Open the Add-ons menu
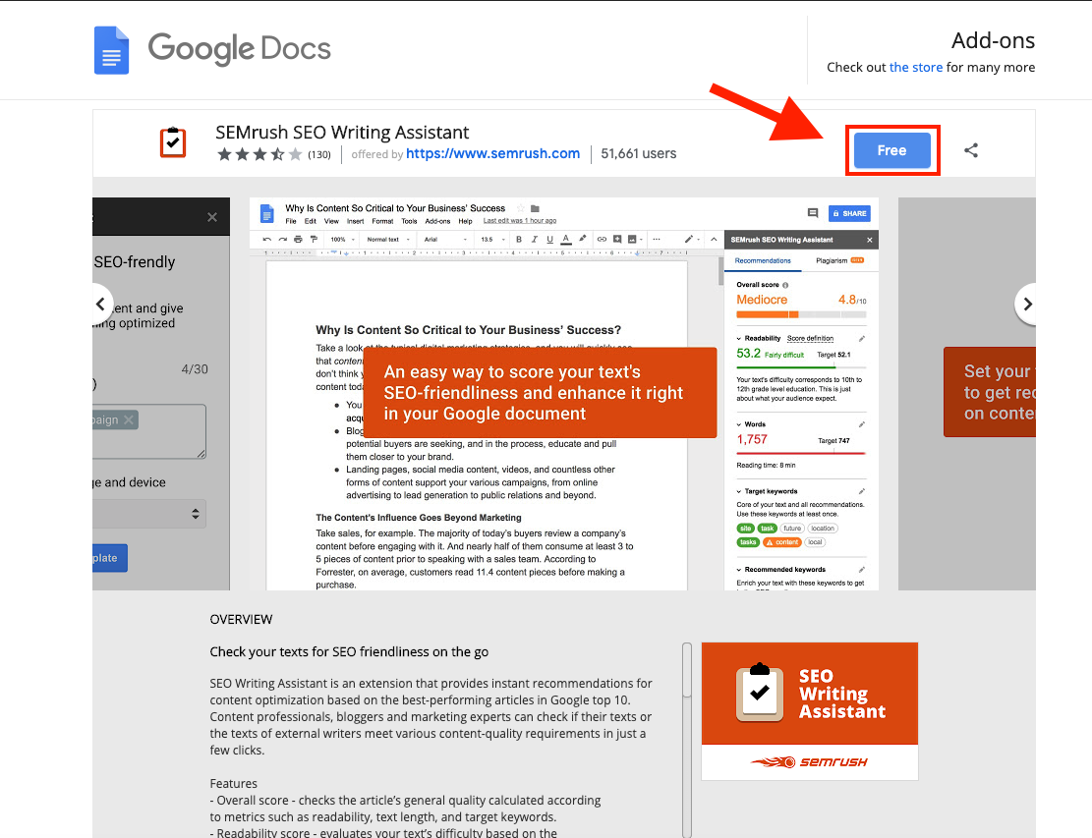 coord(437,221)
